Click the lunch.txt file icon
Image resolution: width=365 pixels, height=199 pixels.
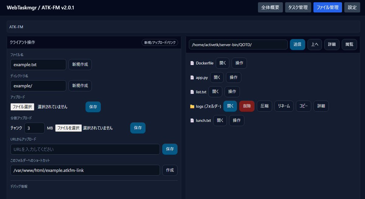[x=192, y=121]
